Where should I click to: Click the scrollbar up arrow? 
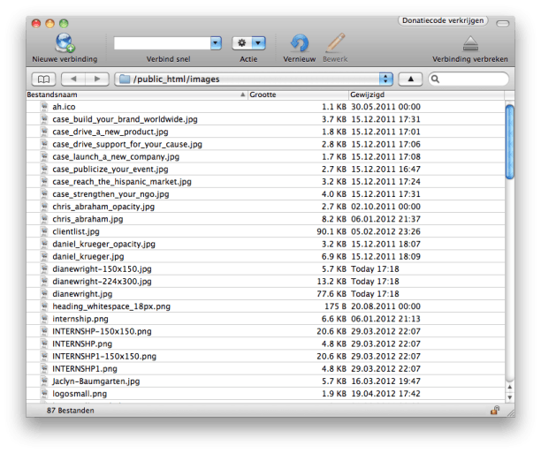[x=509, y=387]
